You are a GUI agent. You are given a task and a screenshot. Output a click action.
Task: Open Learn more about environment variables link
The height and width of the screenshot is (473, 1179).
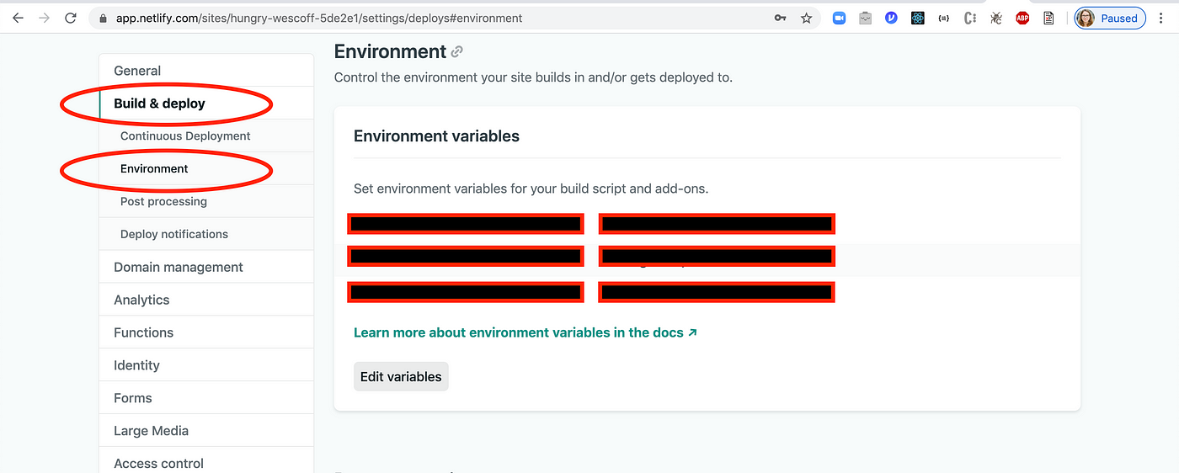pos(525,332)
